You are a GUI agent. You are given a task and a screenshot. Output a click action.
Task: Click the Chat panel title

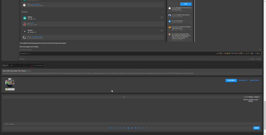coord(124,97)
